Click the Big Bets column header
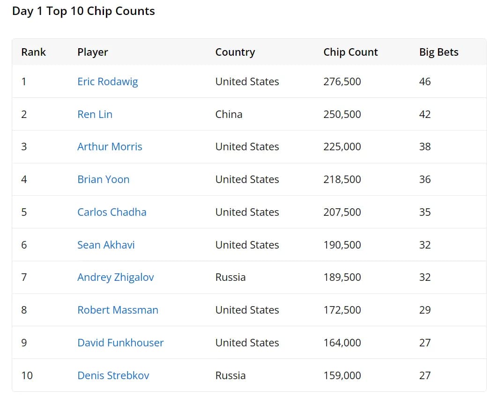 [438, 52]
